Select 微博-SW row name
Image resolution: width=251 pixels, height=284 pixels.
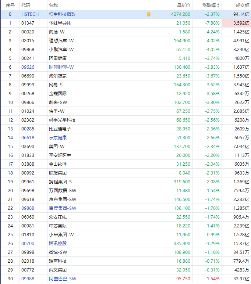[58, 252]
